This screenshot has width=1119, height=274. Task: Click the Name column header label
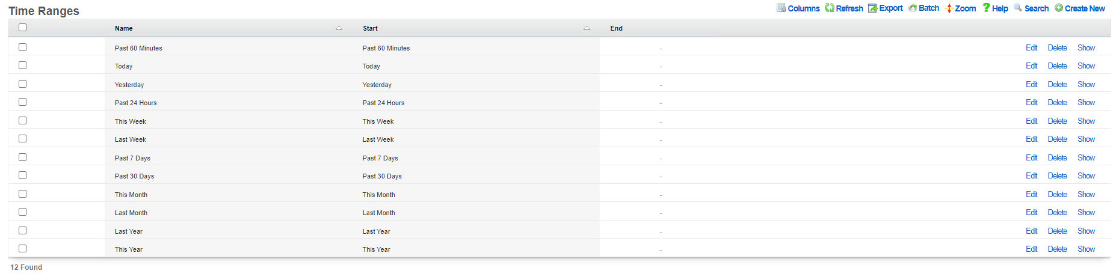click(x=124, y=28)
